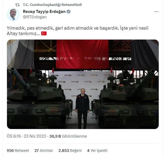Click the 23 Nis 2023 date
Image resolution: width=166 pixels, height=157 pixels.
[35, 136]
